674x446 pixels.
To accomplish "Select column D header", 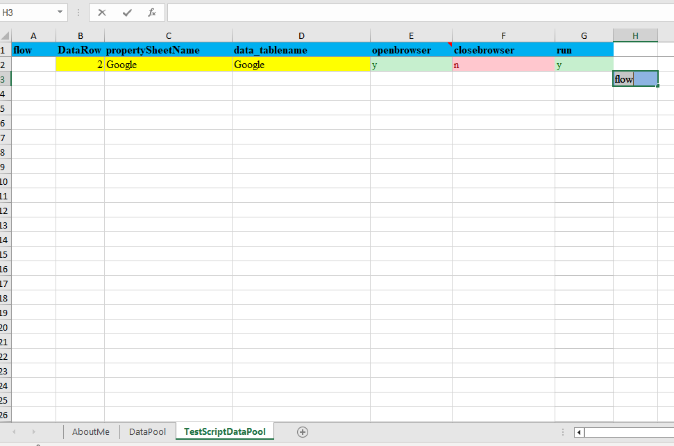I will [301, 35].
